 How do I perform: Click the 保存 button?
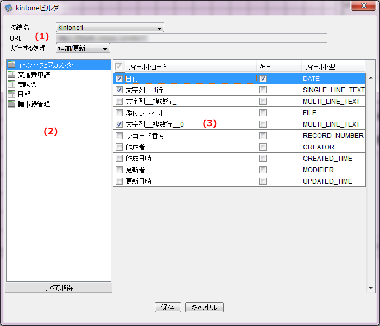tap(168, 307)
